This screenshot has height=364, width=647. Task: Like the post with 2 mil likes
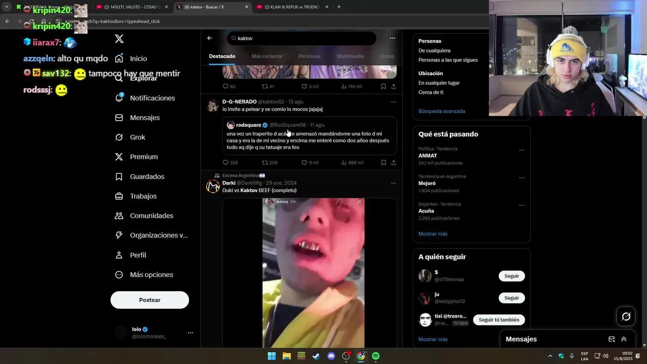(x=304, y=86)
